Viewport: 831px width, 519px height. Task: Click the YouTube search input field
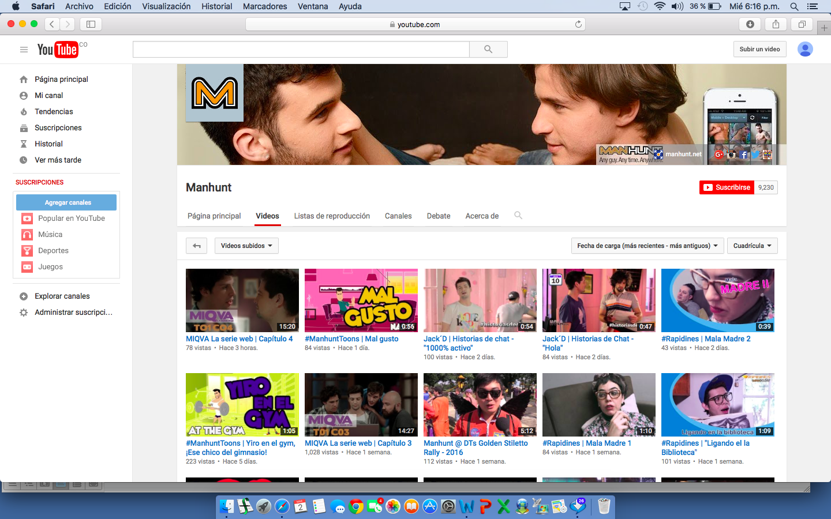(x=301, y=49)
